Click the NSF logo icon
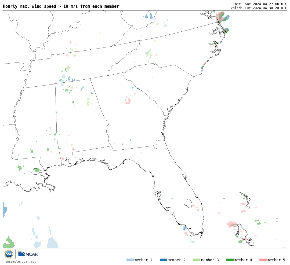Viewport: 290px width, 265px height. coord(9,254)
